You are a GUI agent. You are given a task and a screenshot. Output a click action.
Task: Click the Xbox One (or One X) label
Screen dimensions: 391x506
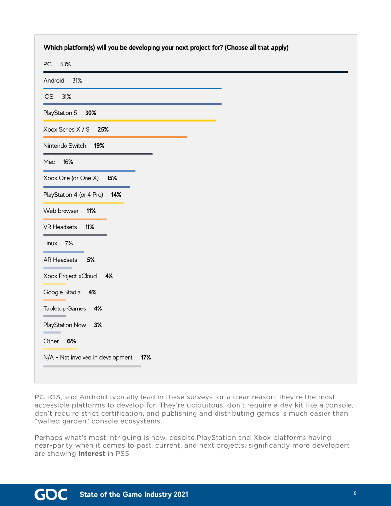(x=71, y=178)
